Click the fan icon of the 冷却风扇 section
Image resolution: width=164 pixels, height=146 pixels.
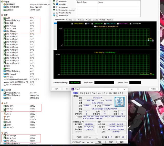pos(2,90)
